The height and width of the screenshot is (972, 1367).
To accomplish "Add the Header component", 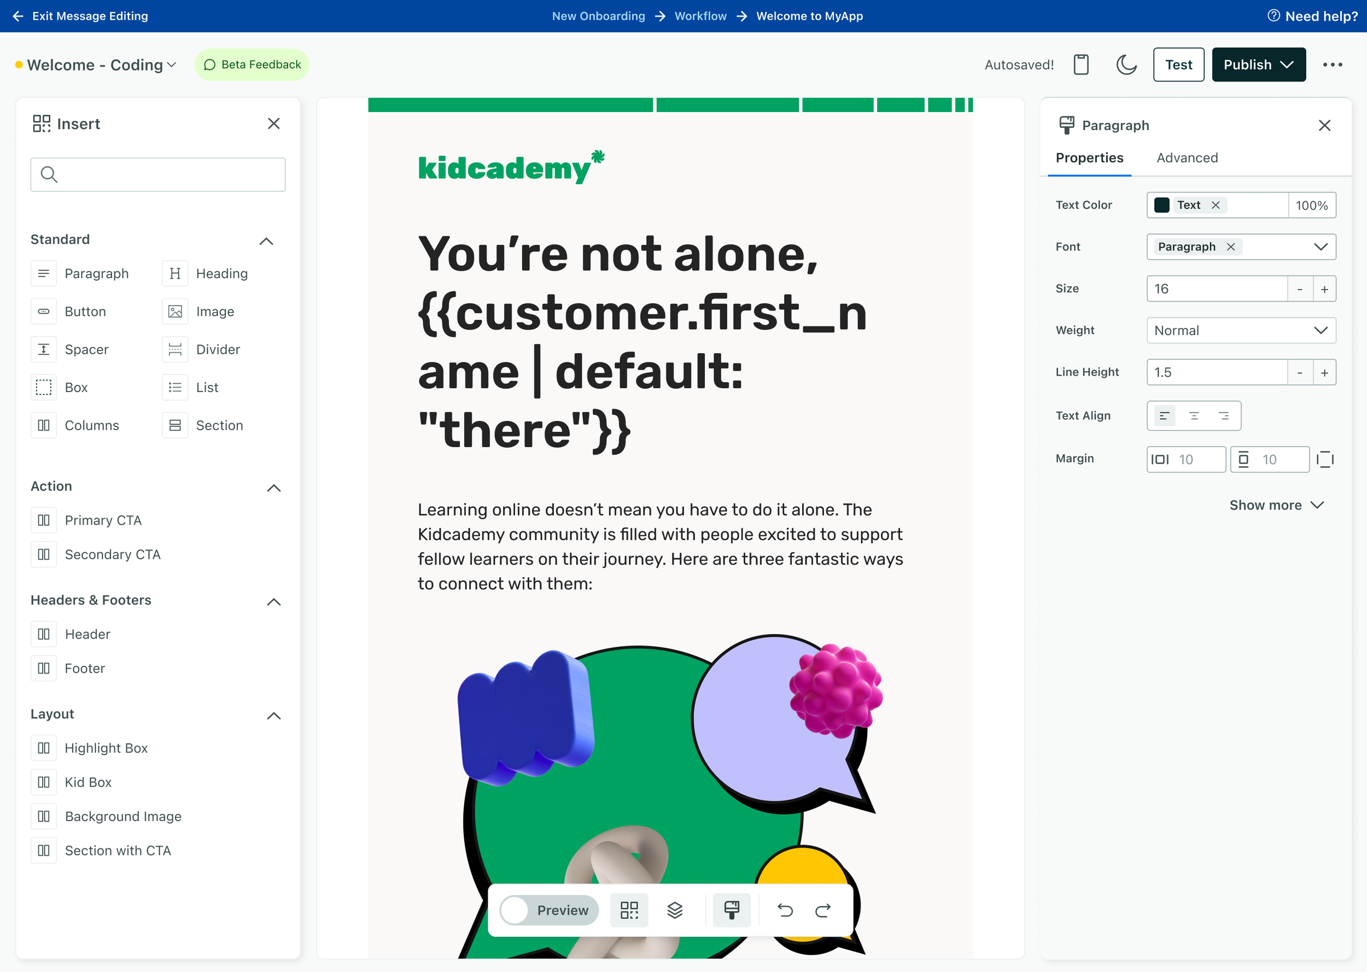I will tap(71, 634).
